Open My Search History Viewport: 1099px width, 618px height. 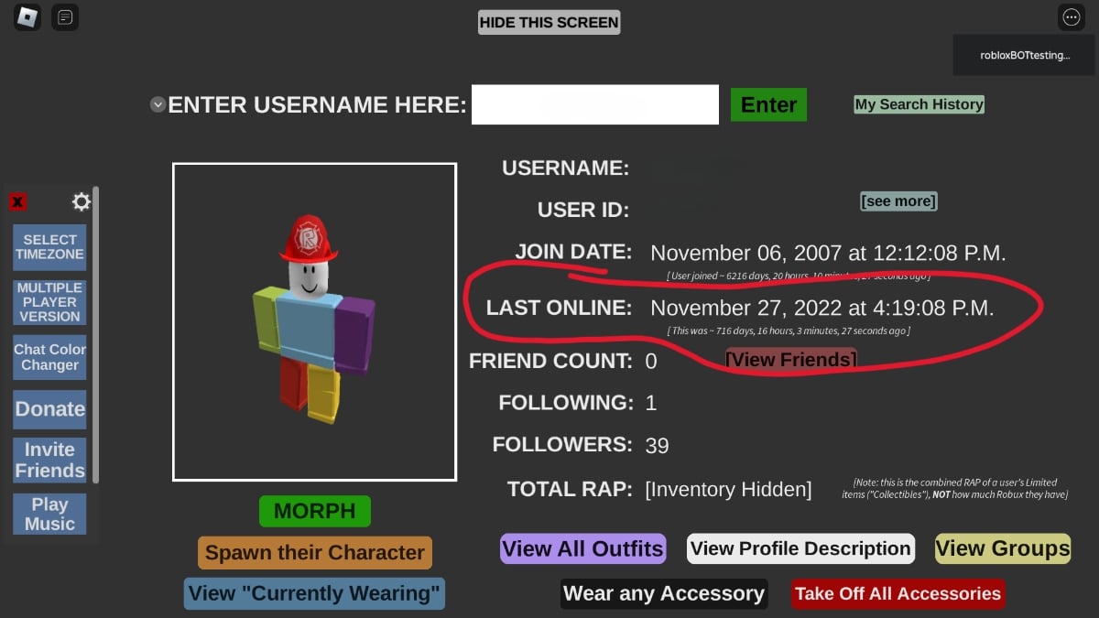pos(919,103)
